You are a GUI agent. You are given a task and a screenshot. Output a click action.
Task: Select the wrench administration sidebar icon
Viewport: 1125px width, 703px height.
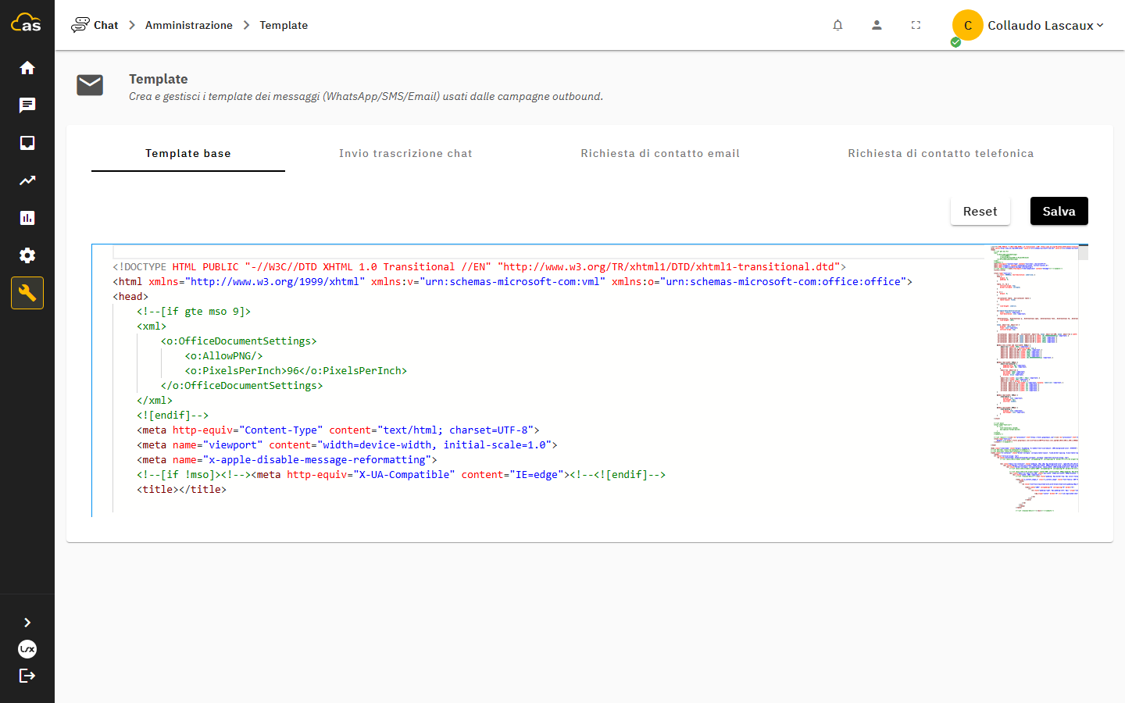27,293
